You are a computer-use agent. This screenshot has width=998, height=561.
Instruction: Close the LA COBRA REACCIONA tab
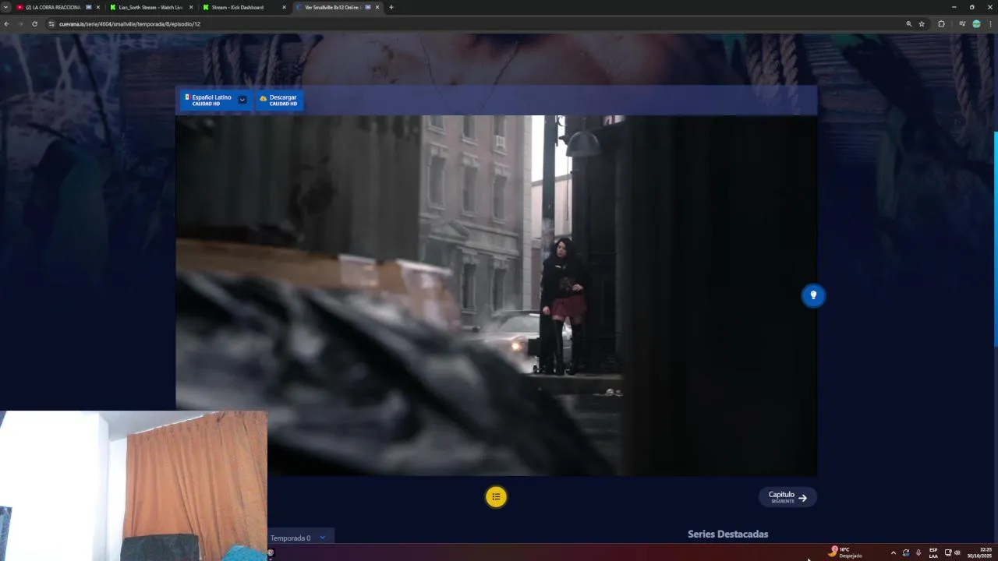pos(97,7)
